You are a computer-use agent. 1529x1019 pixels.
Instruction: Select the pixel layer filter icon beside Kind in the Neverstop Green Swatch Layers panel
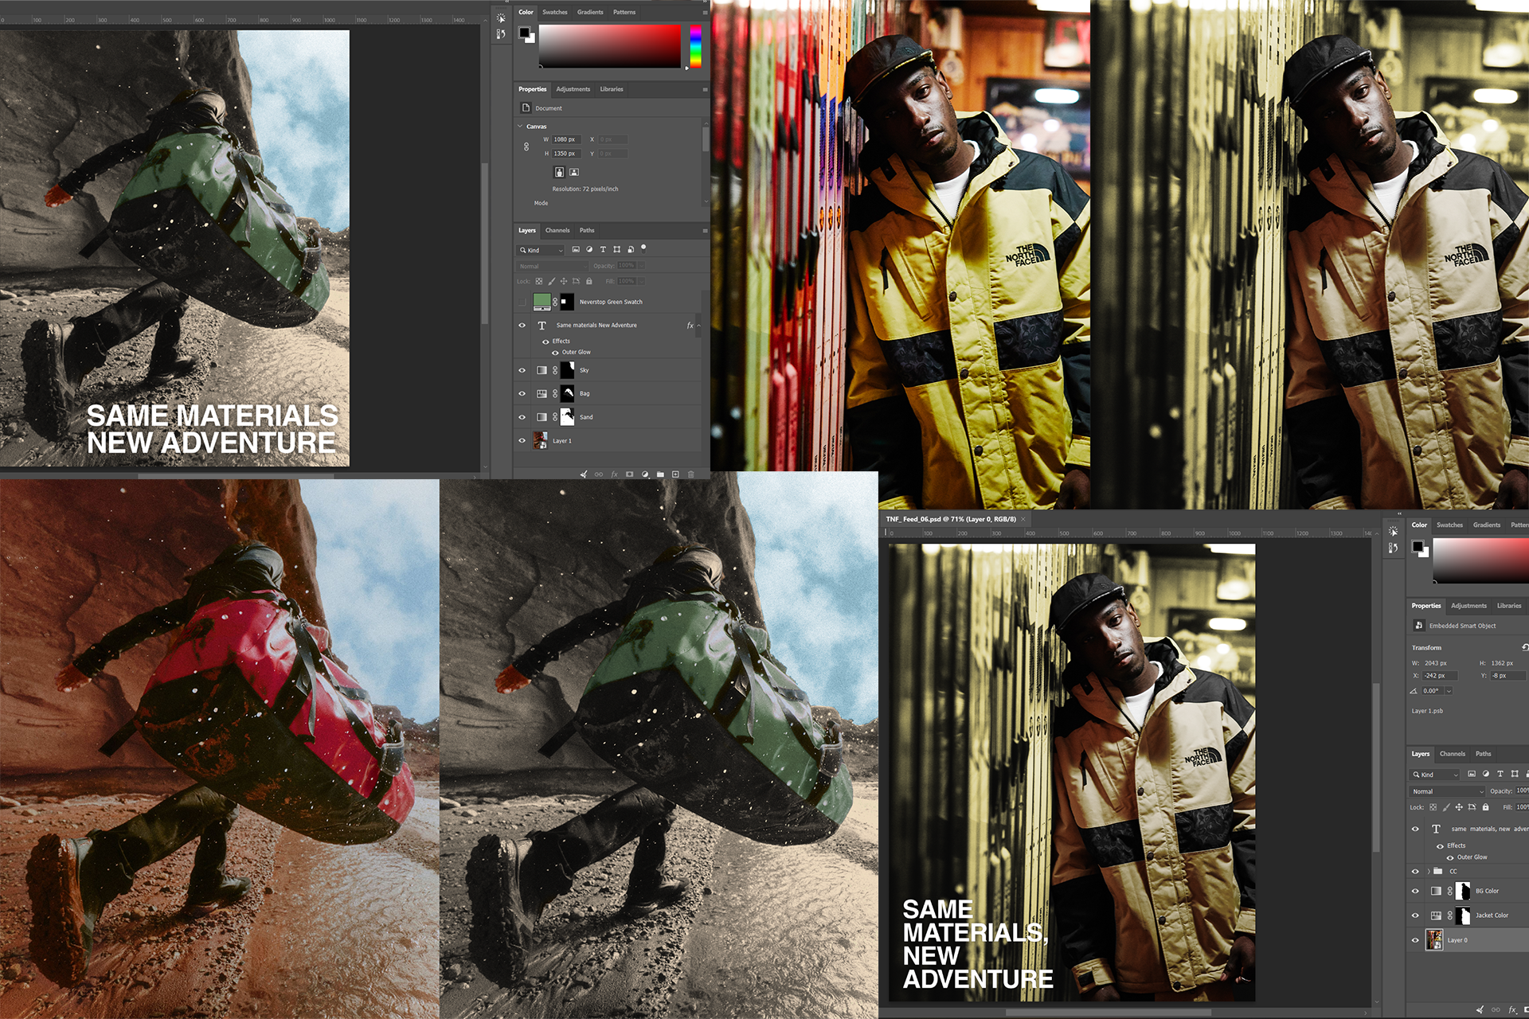(576, 249)
